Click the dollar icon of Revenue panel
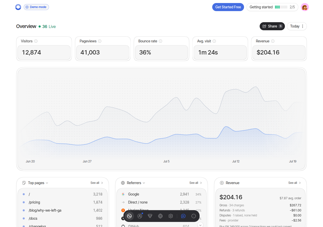Screen dimensions: 323x227 [x=222, y=183]
